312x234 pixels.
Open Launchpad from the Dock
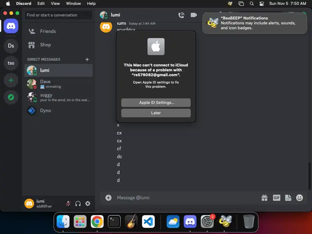pyautogui.click(x=80, y=222)
